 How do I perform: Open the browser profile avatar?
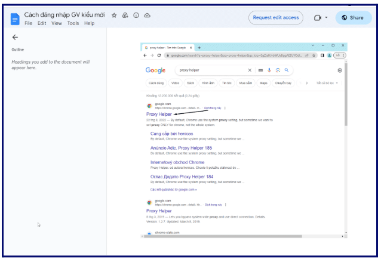point(329,55)
